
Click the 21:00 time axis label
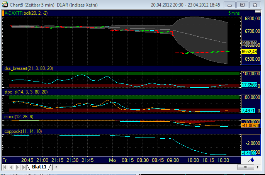coord(42,160)
